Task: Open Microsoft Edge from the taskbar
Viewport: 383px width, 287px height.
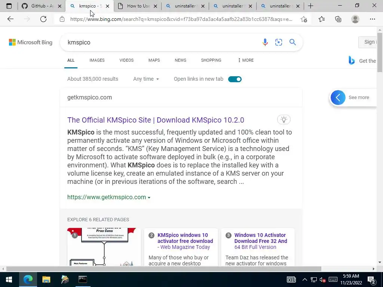Action: (x=28, y=280)
